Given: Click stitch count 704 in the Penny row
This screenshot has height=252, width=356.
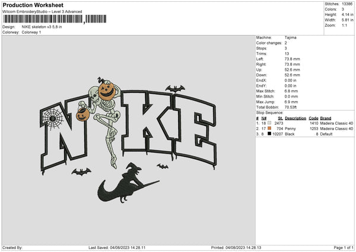Looking at the screenshot, I should 280,129.
